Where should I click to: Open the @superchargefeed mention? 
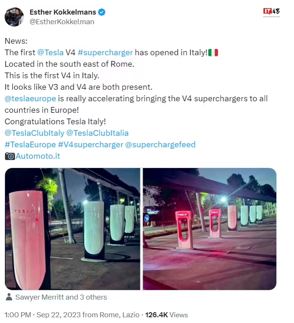pyautogui.click(x=160, y=145)
